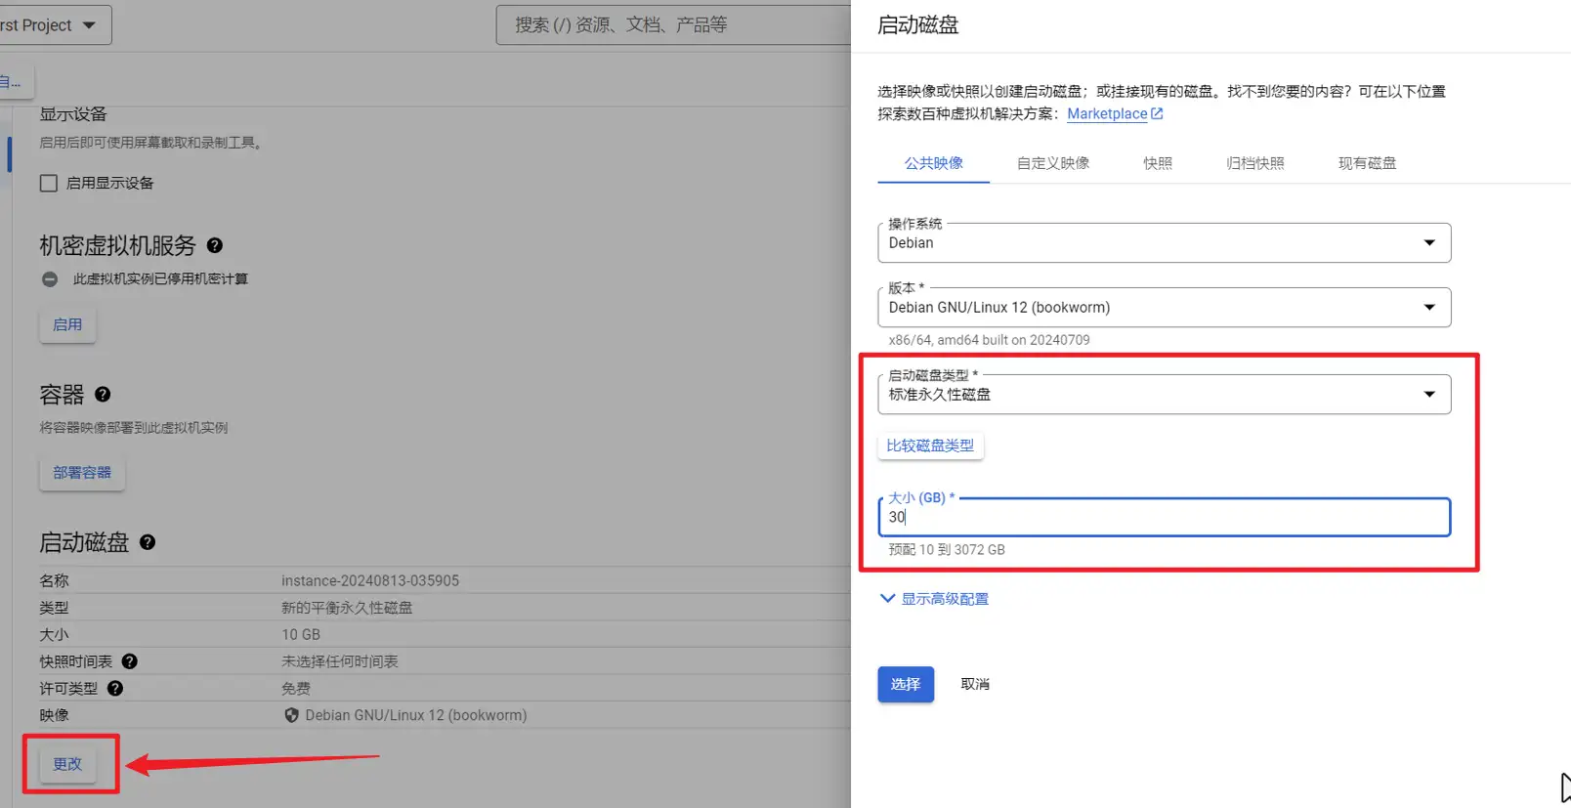This screenshot has height=808, width=1571.
Task: Click the instance-20240813-035905 name value
Action: click(370, 580)
